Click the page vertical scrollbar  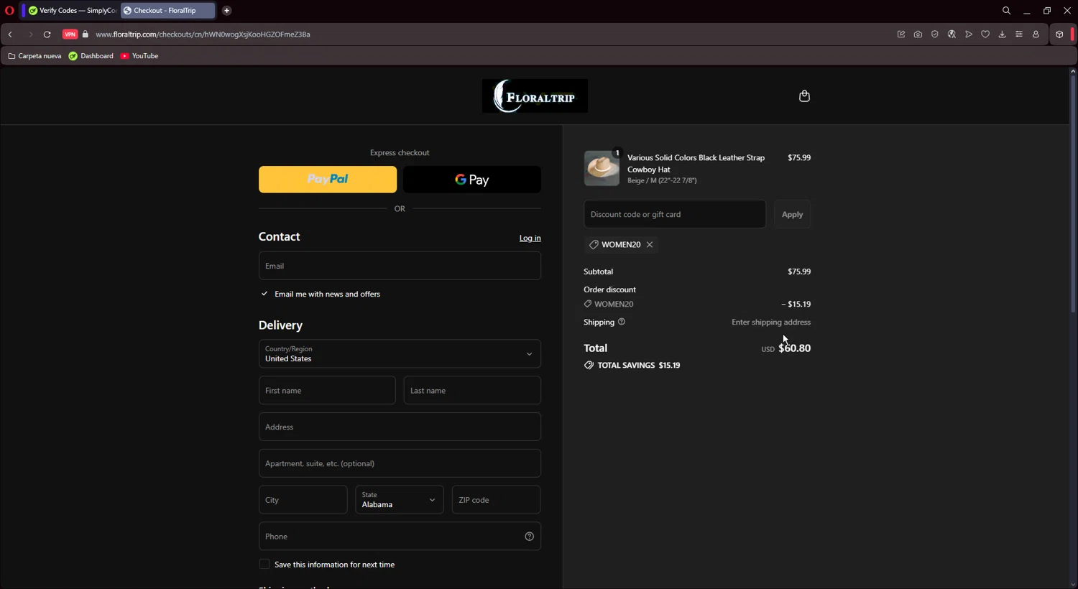tap(1073, 194)
